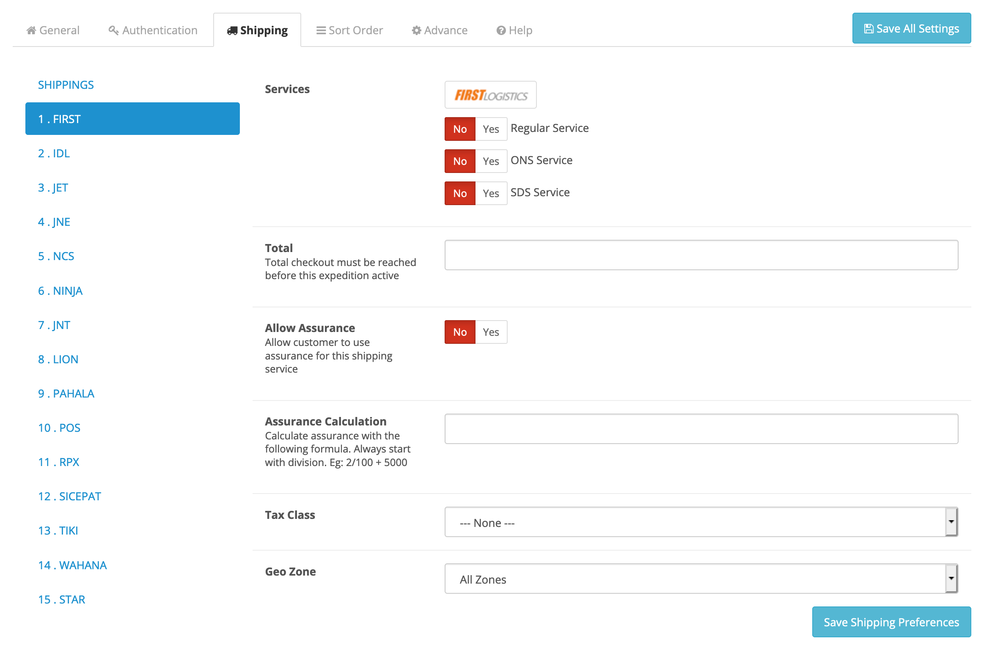This screenshot has height=650, width=984.
Task: Click the floppy disk icon on Save button
Action: (869, 29)
